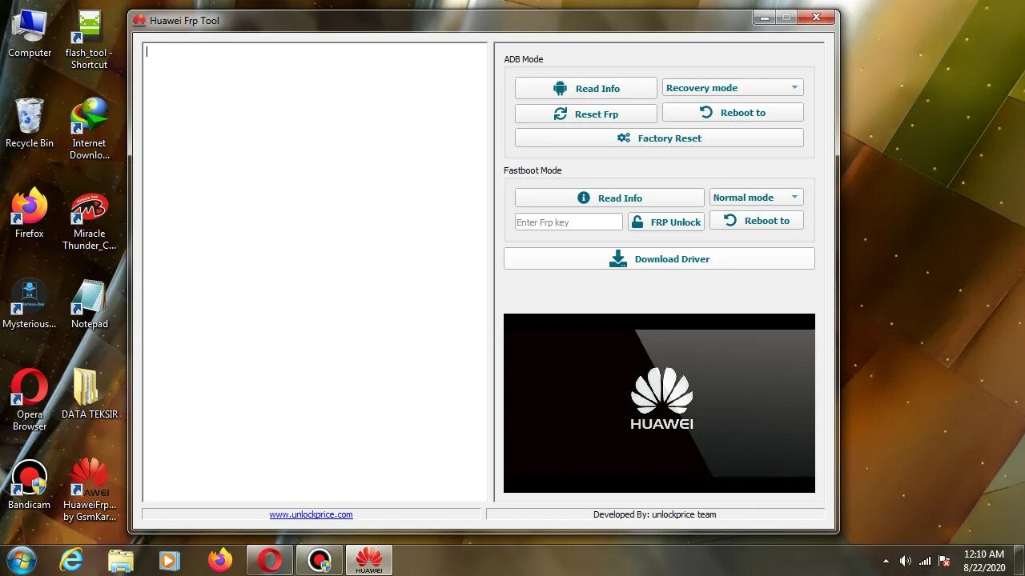Image resolution: width=1025 pixels, height=576 pixels.
Task: Open Computer desktop icon
Action: (x=30, y=34)
